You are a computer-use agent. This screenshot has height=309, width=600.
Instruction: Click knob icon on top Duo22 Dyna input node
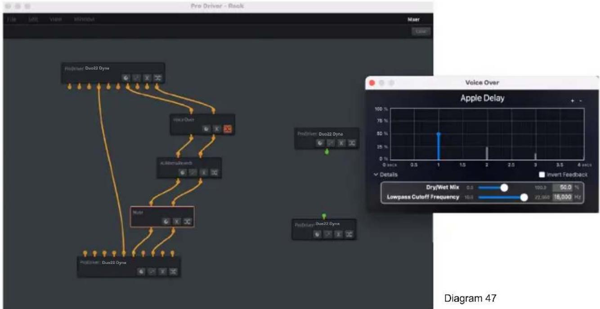tap(126, 78)
